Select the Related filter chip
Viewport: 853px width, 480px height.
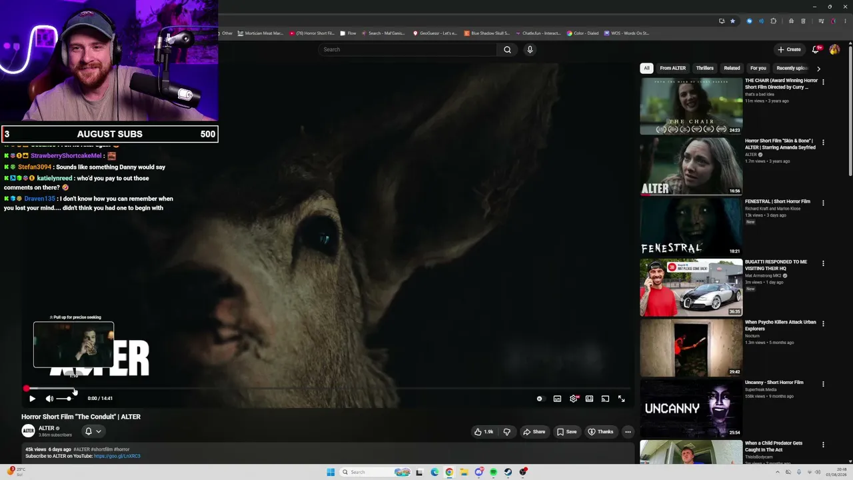click(x=732, y=68)
